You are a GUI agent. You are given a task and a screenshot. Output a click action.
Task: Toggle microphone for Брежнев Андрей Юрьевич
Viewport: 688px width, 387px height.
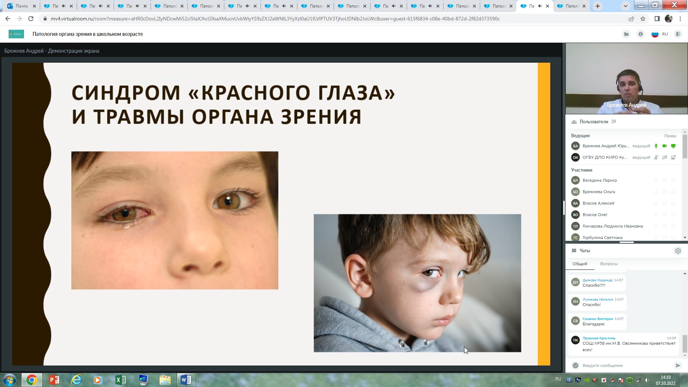pos(656,146)
